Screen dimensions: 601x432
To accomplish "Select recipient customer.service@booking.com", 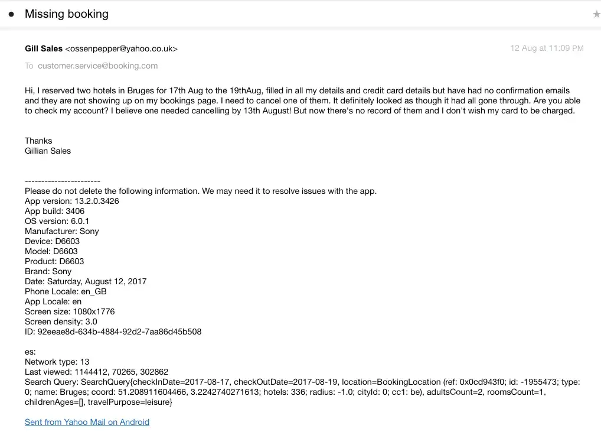I will point(98,66).
